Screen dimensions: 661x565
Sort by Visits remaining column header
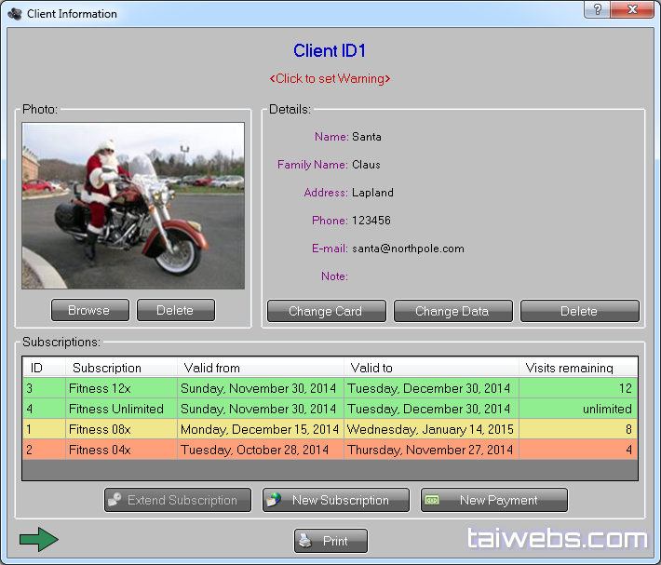569,368
